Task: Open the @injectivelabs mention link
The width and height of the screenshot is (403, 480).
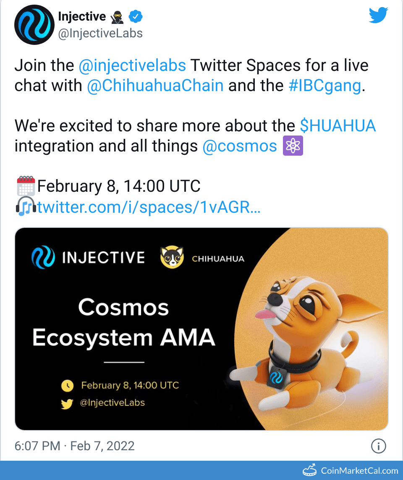Action: pos(132,65)
